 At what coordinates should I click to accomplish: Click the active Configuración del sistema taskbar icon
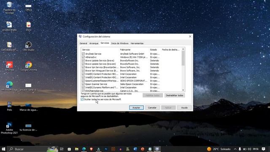[157, 149]
